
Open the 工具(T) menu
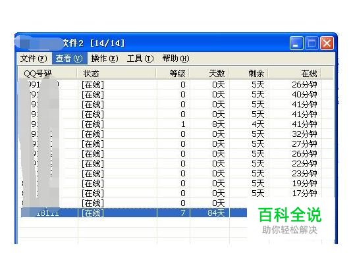pos(140,59)
